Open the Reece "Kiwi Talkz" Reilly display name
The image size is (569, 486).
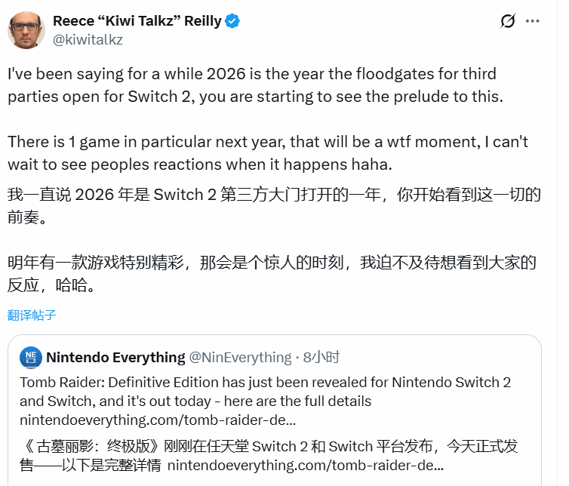(x=137, y=21)
